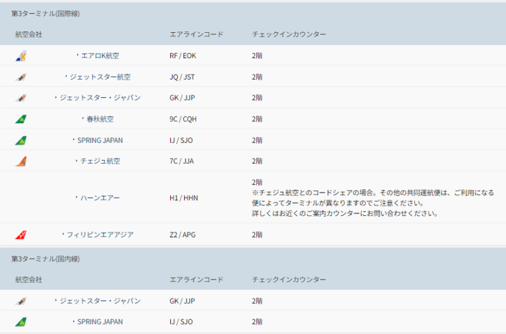Click the Aero K airline tail logo

(21, 56)
